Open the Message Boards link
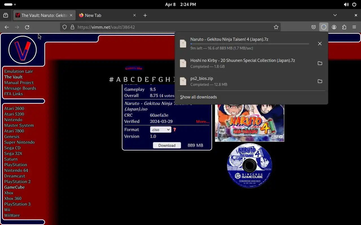Viewport: 361px width, 225px height. pyautogui.click(x=20, y=88)
